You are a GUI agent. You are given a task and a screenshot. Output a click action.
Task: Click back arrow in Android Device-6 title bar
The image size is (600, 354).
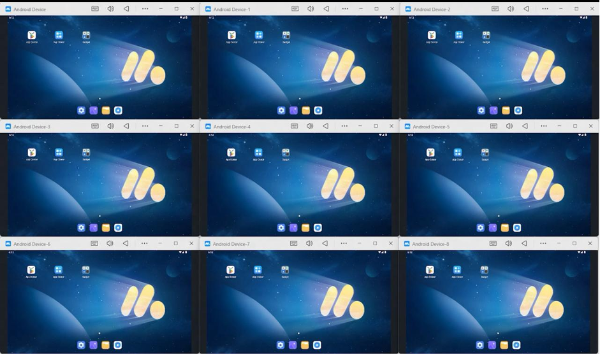tap(126, 243)
